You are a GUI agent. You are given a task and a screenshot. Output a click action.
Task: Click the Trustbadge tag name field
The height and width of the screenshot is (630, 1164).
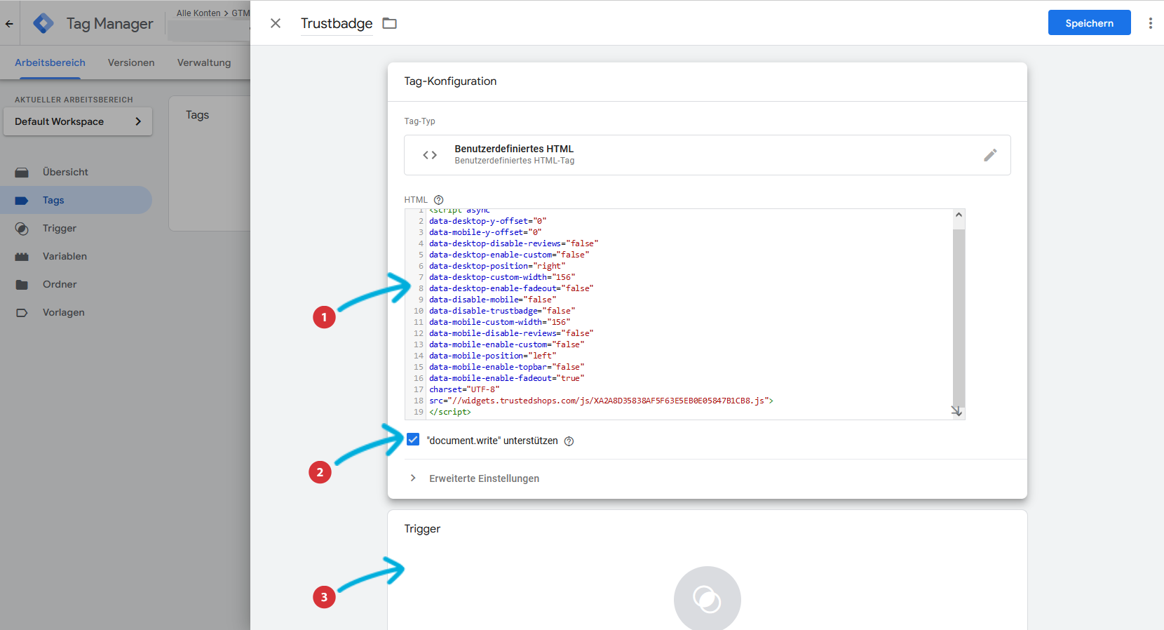(337, 23)
